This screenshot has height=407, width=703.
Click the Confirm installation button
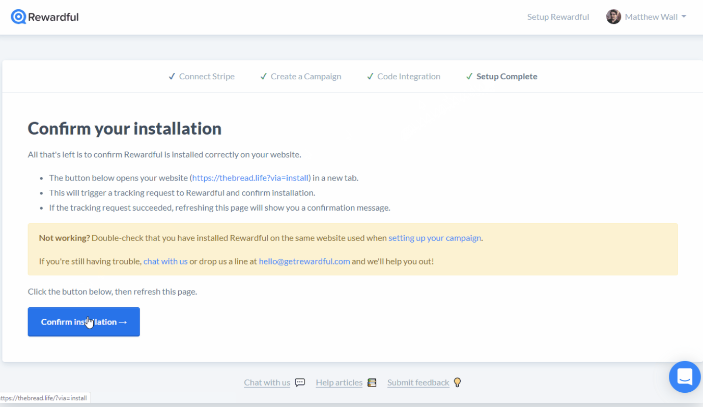(83, 322)
